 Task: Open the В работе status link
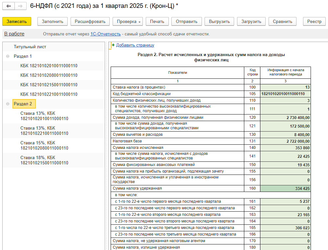(x=14, y=34)
